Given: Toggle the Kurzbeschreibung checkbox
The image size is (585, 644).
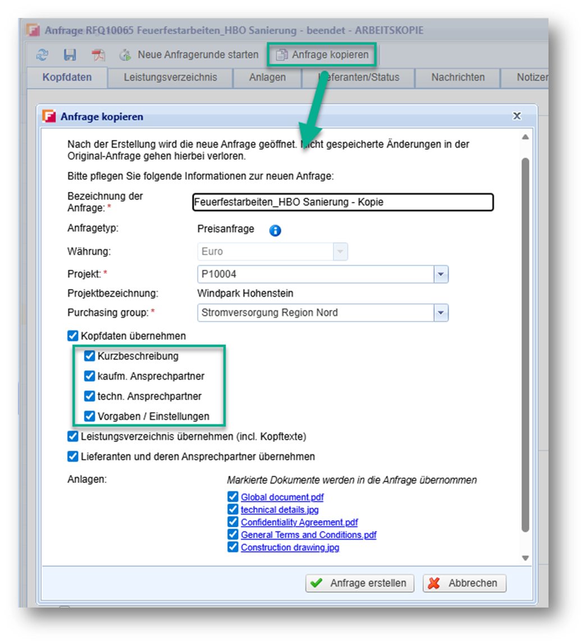Looking at the screenshot, I should coord(90,356).
